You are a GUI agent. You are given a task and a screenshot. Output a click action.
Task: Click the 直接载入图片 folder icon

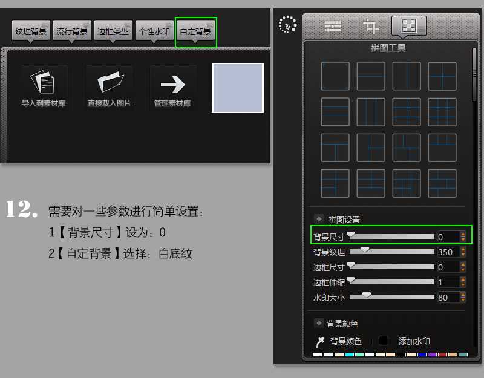point(111,82)
